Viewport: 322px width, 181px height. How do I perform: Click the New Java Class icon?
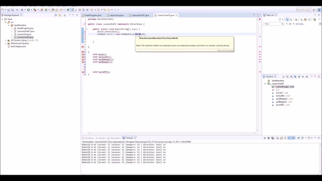click(x=46, y=10)
